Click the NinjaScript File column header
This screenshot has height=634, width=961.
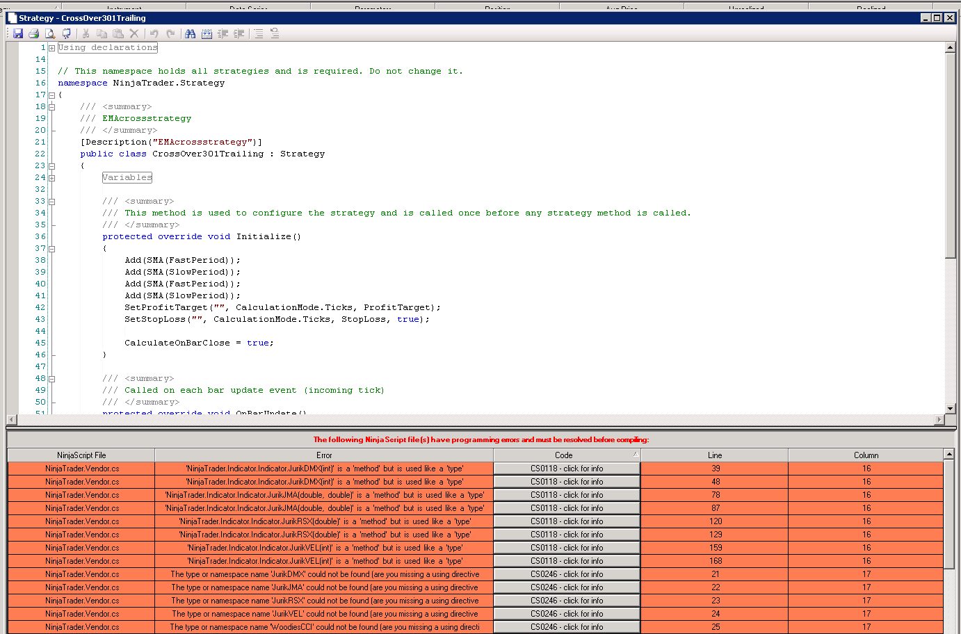click(81, 455)
